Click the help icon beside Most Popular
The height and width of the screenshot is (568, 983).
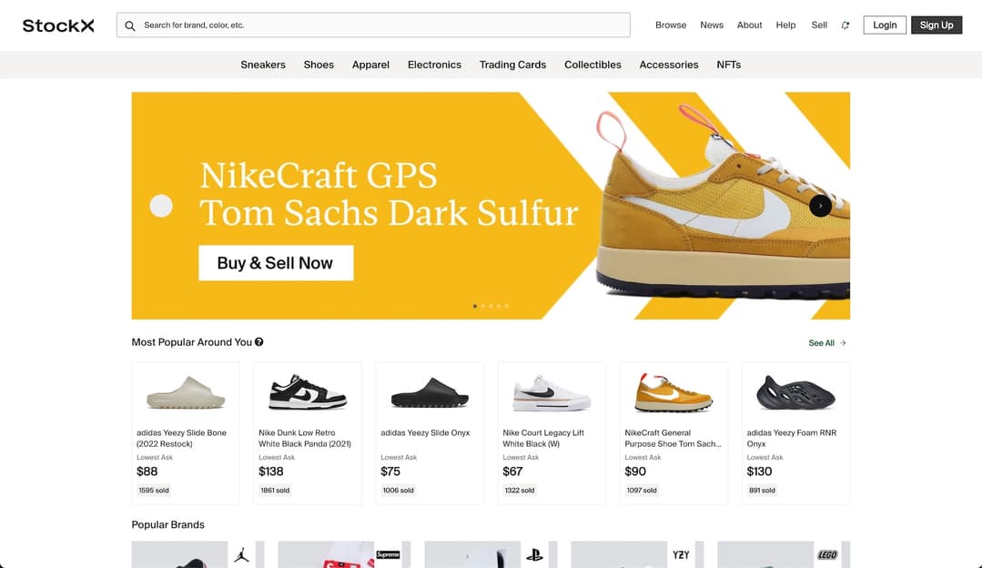259,342
